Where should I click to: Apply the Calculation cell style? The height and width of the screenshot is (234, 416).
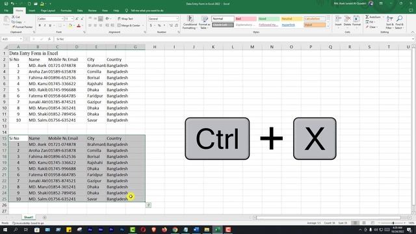tap(315, 19)
